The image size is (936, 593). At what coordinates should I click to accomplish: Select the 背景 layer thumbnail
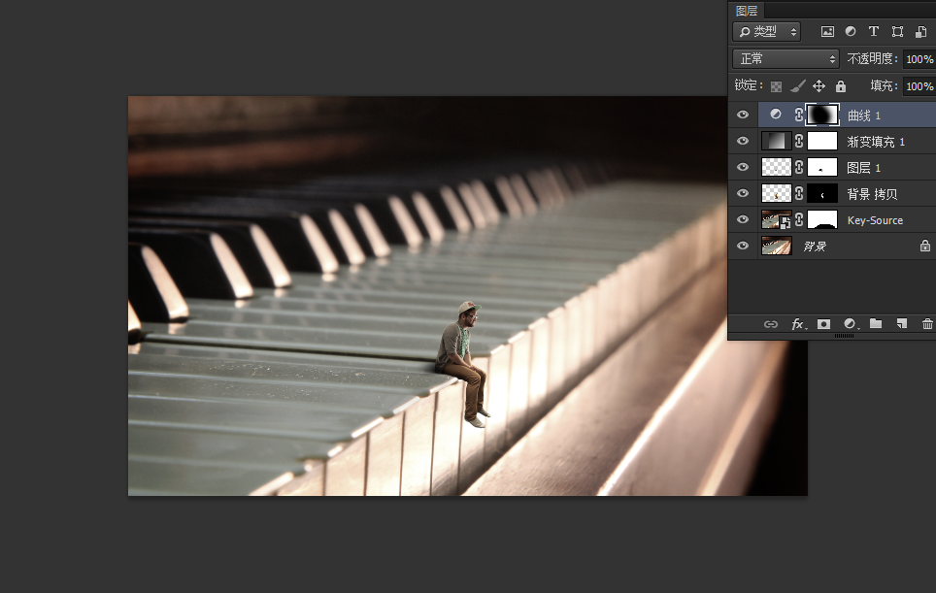(x=776, y=246)
